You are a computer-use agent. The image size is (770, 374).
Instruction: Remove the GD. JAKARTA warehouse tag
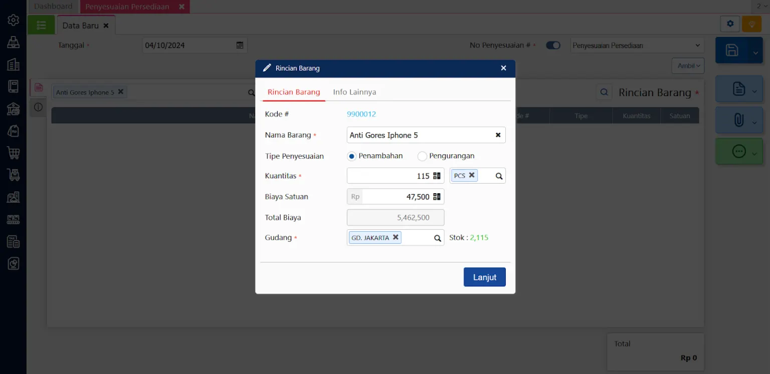coord(396,237)
